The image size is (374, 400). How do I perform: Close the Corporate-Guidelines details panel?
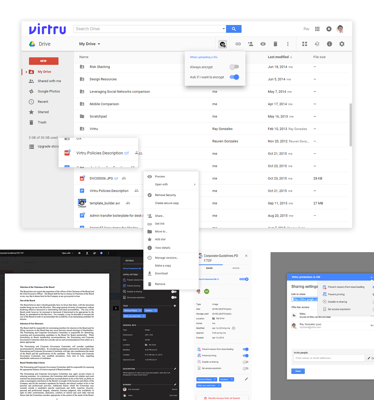(246, 256)
